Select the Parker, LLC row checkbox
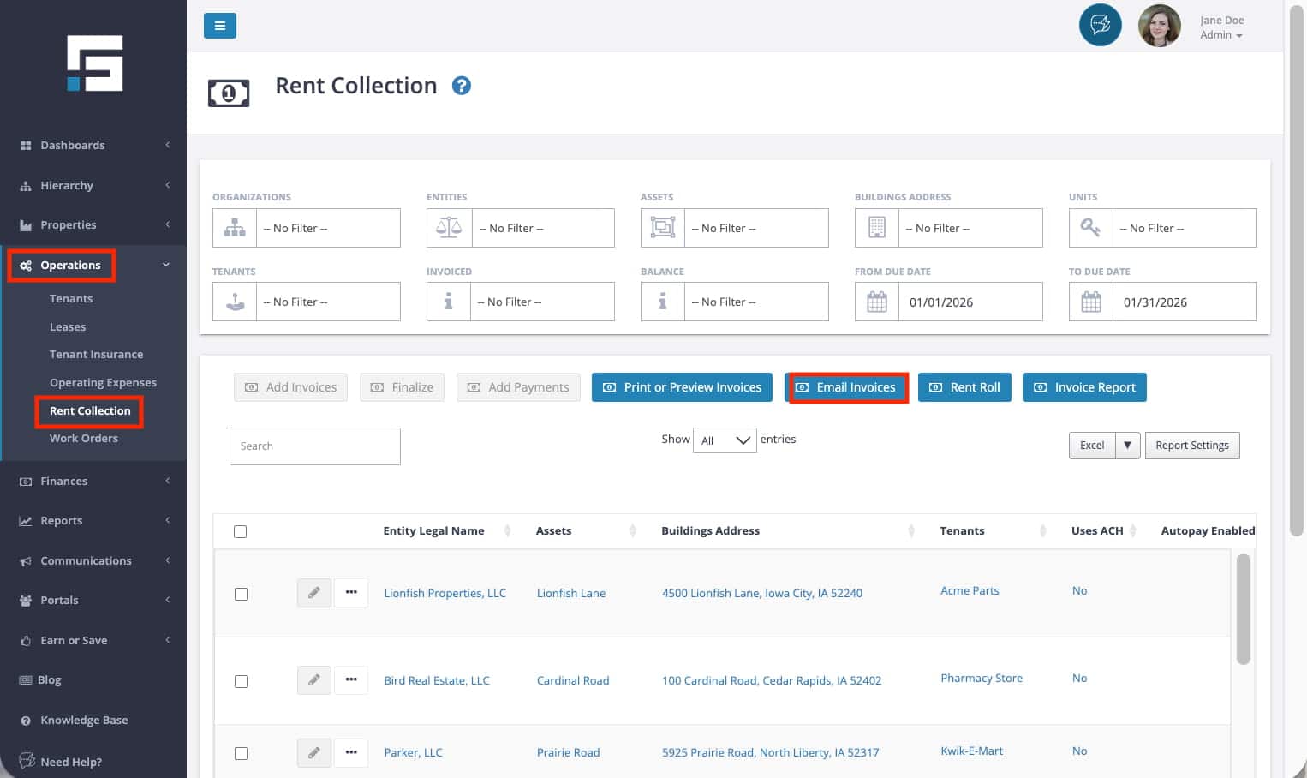The image size is (1307, 778). tap(241, 753)
